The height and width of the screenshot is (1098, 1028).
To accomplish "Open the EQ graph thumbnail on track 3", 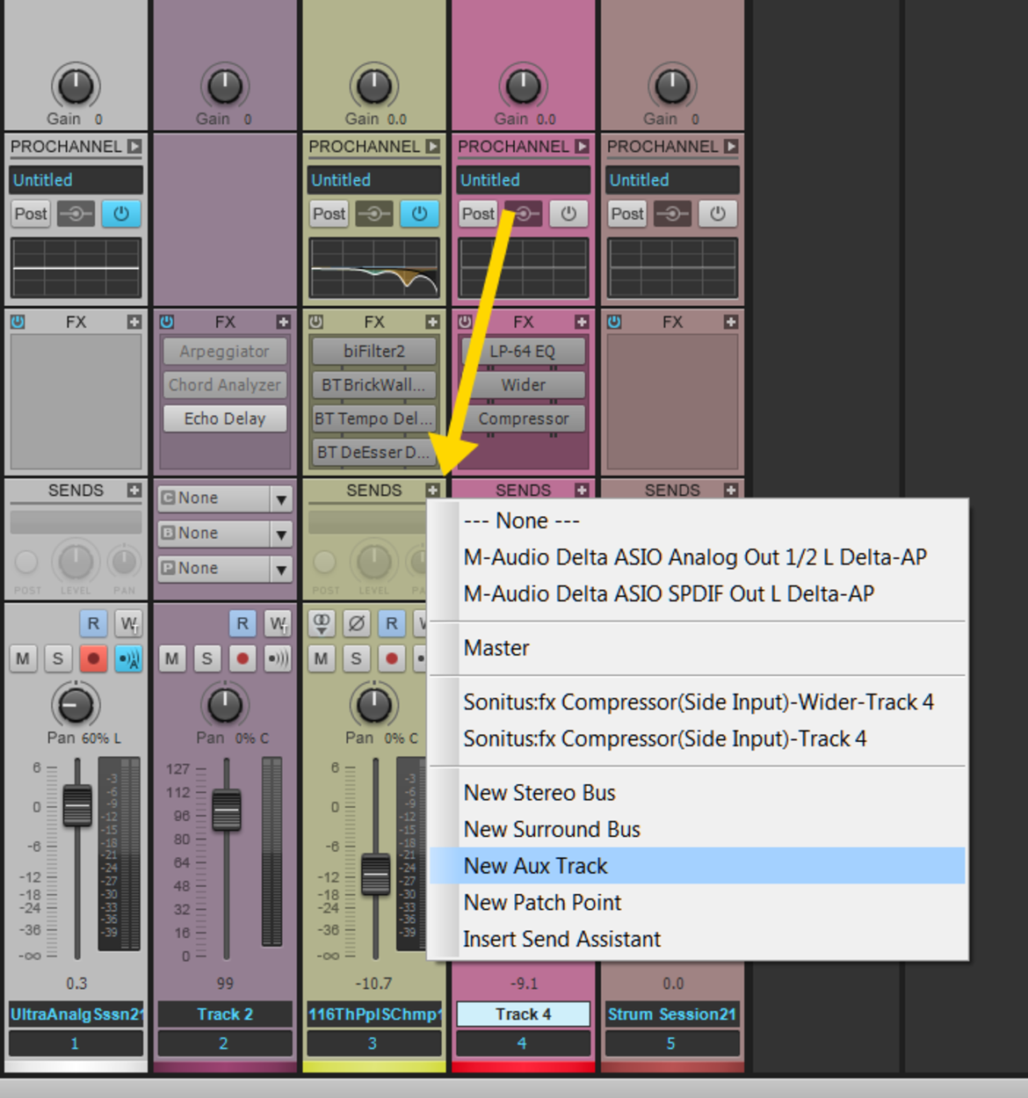I will coord(374,268).
